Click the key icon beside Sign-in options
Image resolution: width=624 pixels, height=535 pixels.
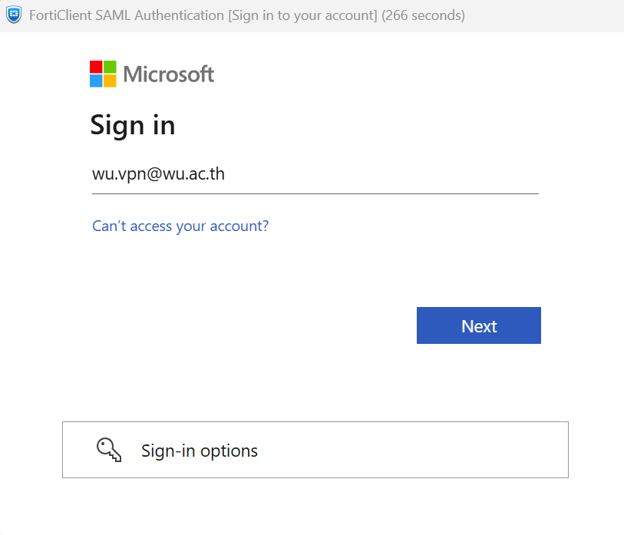click(x=109, y=450)
